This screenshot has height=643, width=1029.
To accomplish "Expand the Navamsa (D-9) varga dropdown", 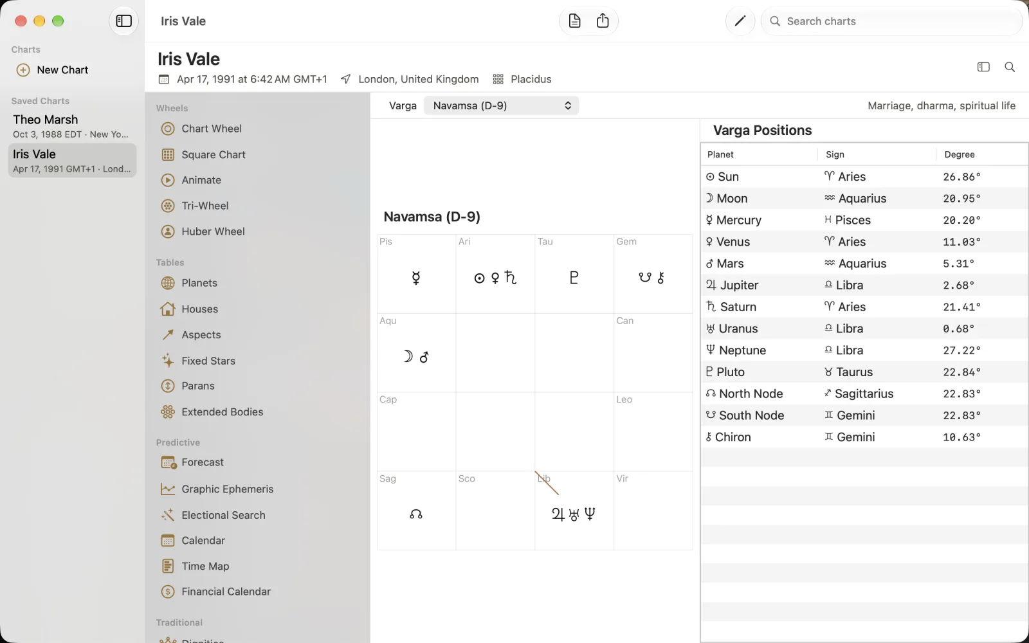I will [x=501, y=105].
